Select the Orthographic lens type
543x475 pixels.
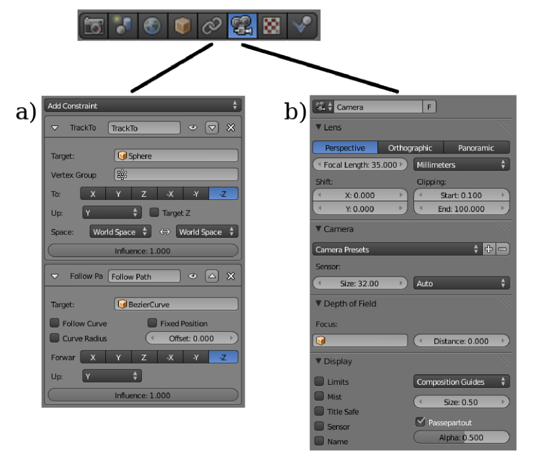coord(410,148)
